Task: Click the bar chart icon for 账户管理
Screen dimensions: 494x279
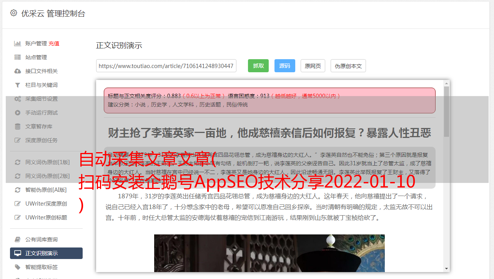Action: pyautogui.click(x=17, y=43)
